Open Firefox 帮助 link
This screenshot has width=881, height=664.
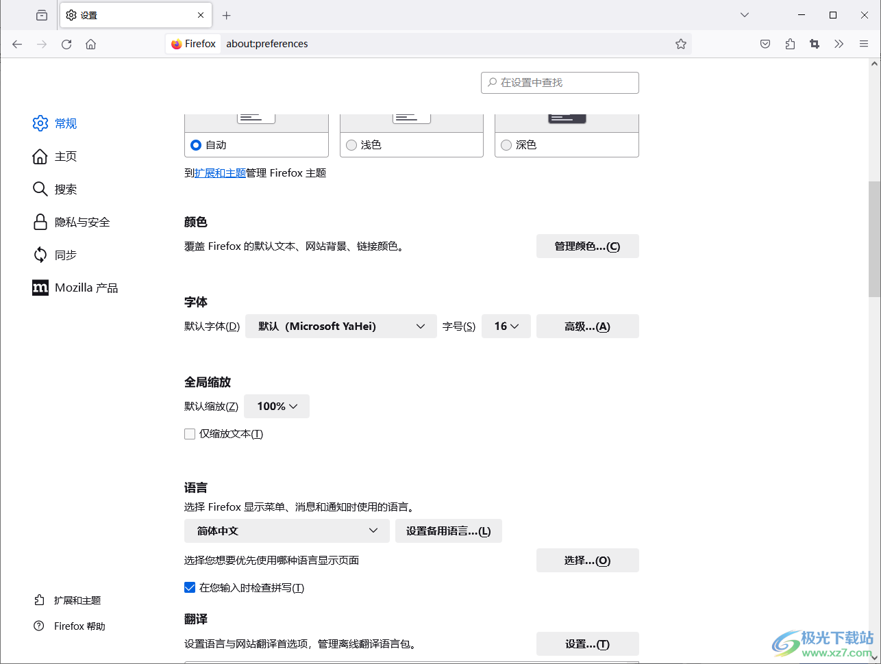(x=70, y=626)
